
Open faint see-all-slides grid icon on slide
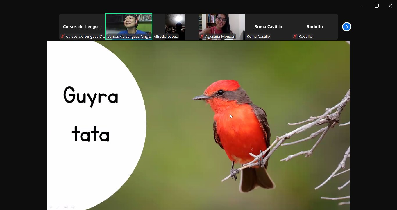66,207
